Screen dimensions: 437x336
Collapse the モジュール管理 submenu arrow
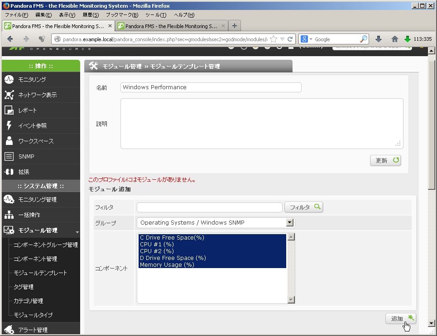click(x=77, y=232)
